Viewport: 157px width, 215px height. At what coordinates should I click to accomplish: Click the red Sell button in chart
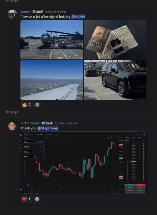coord(140,185)
